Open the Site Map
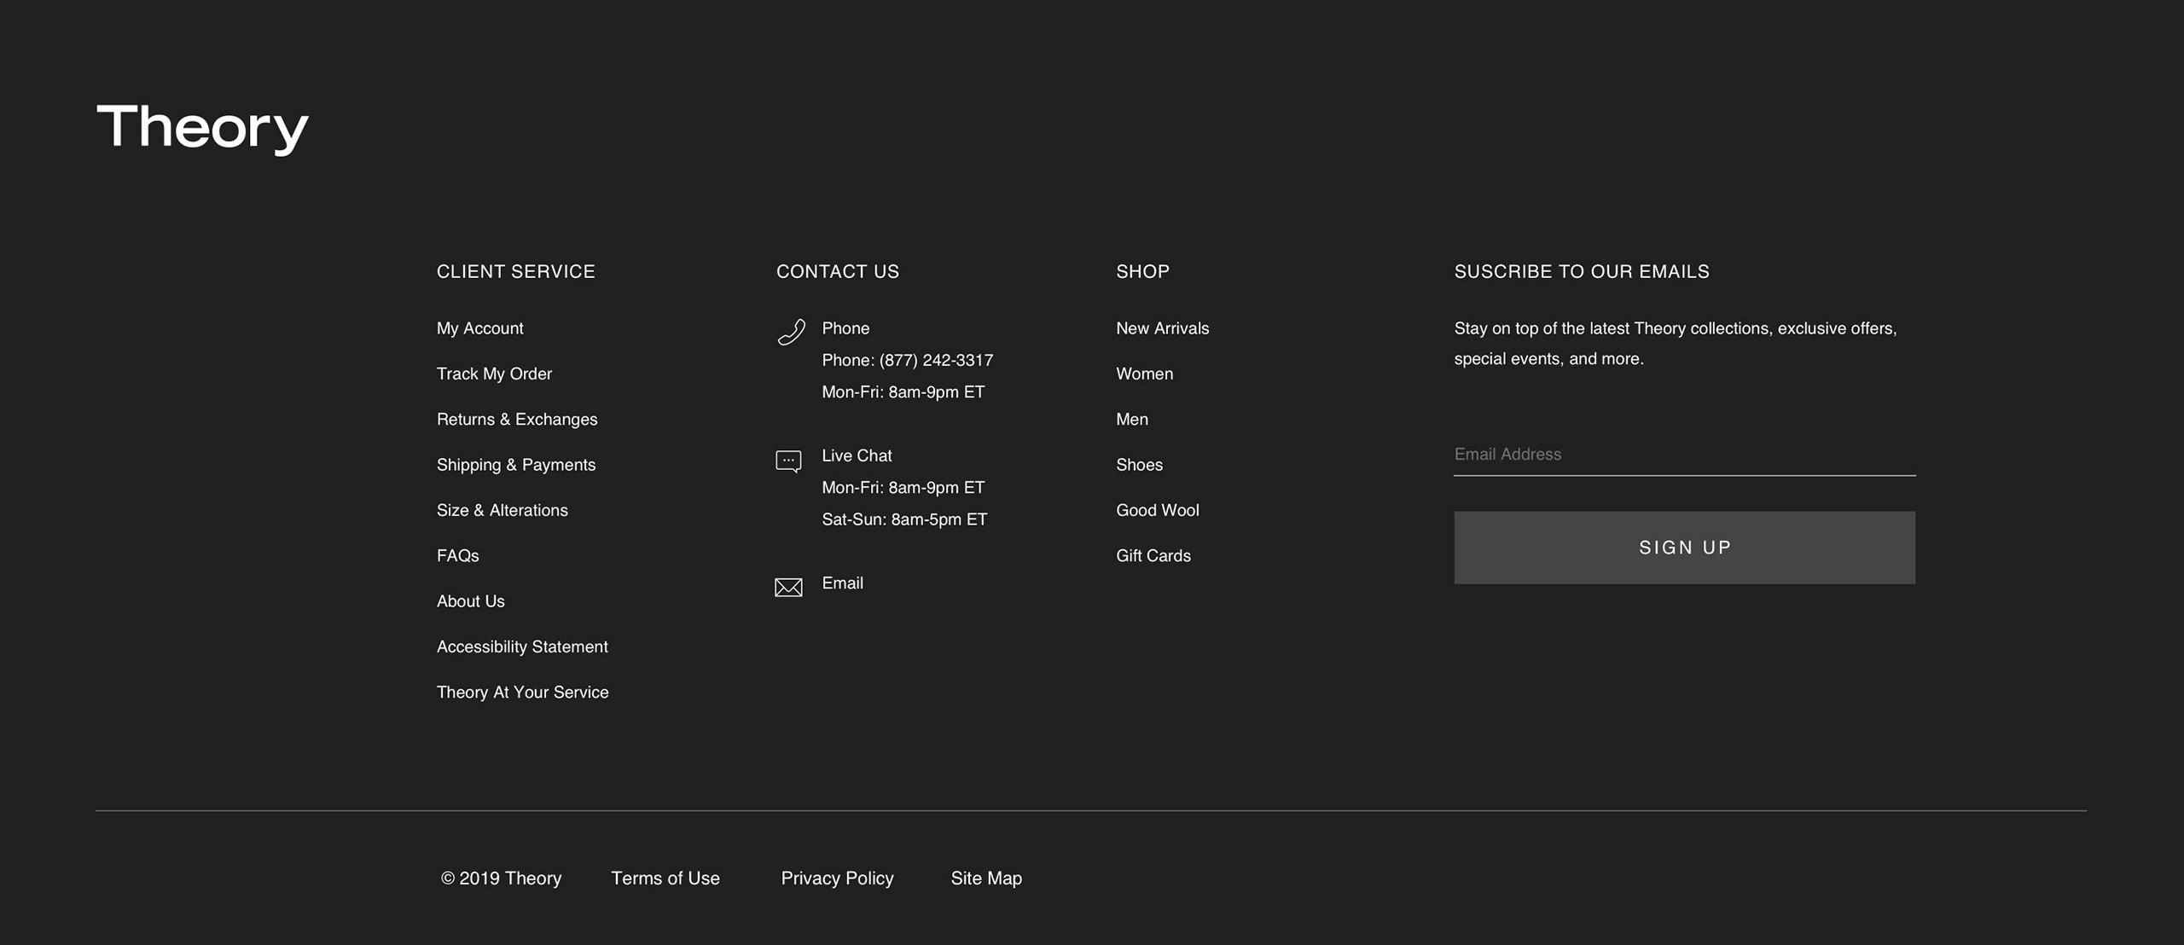Image resolution: width=2184 pixels, height=945 pixels. [986, 878]
